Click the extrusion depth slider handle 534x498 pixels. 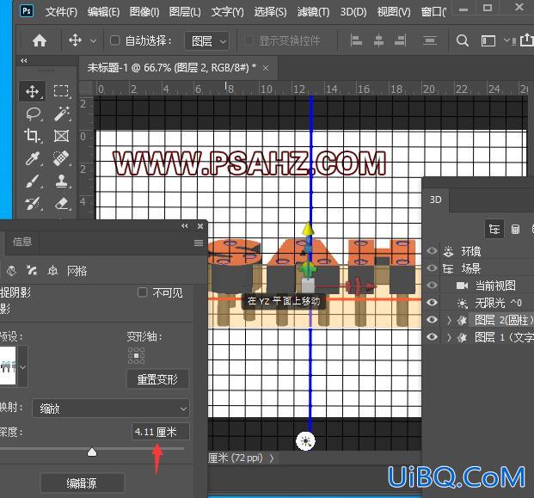(x=92, y=452)
